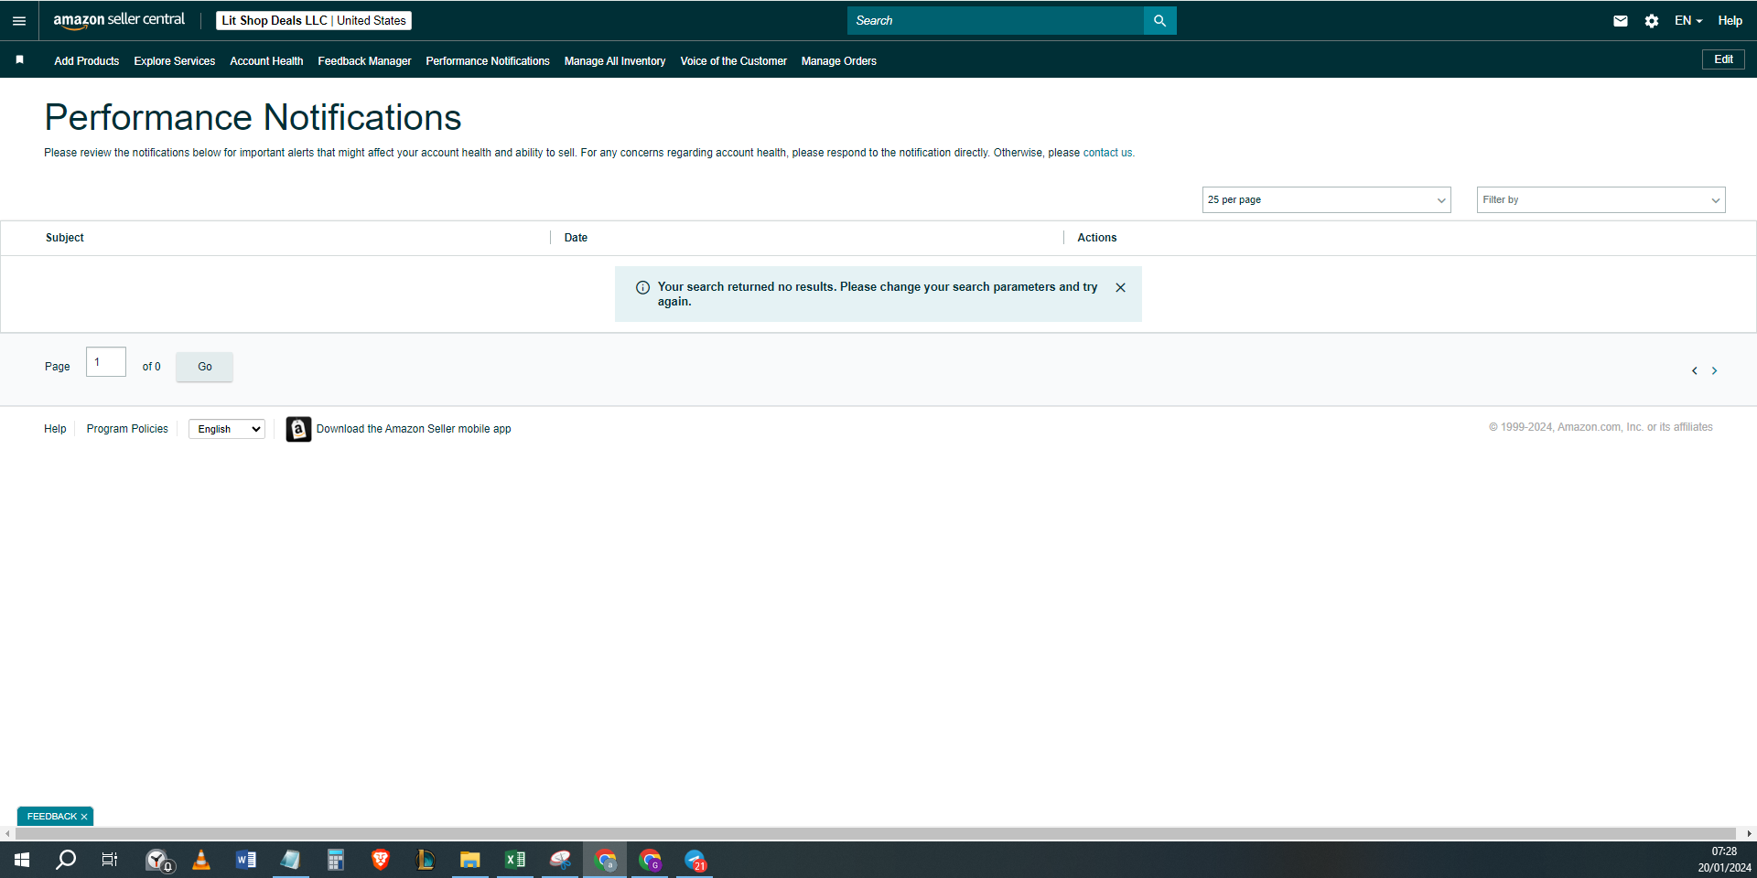Expand the 25 per page dropdown
Screen dimensions: 1757x878
coord(1326,199)
